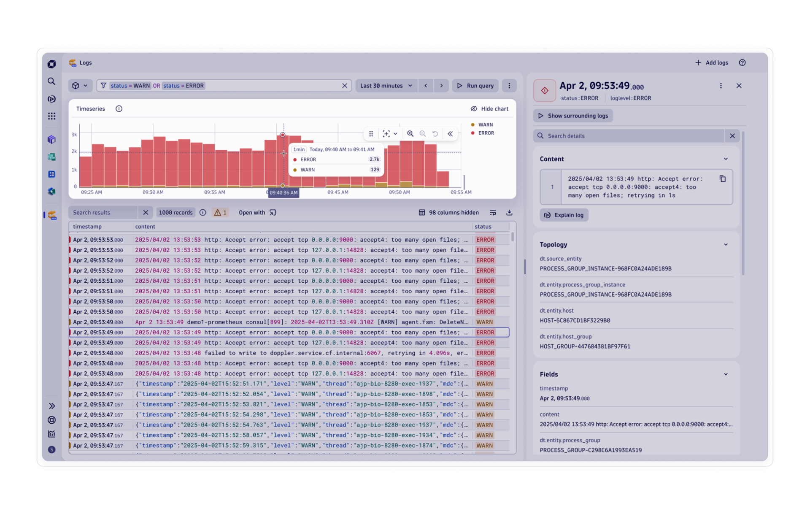810x514 pixels.
Task: Go to next timeframe arrow
Action: (441, 86)
